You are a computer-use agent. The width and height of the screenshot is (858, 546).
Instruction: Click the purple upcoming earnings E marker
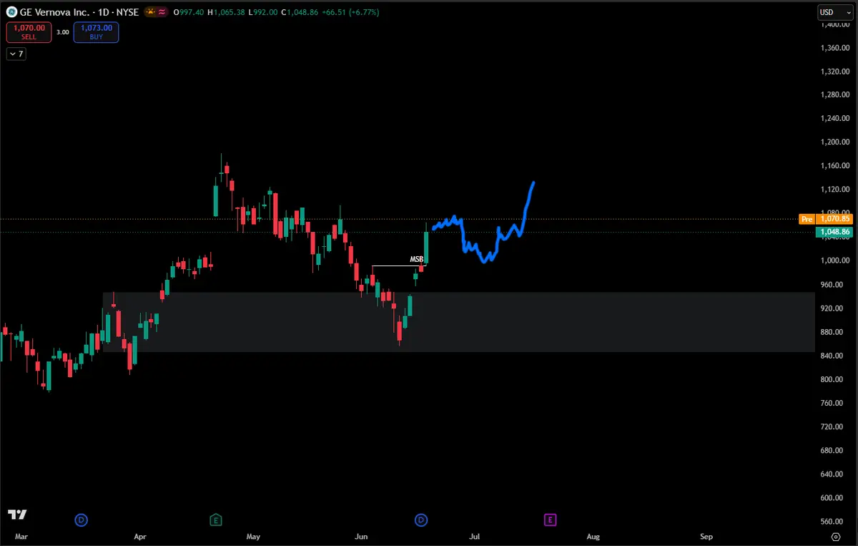550,519
